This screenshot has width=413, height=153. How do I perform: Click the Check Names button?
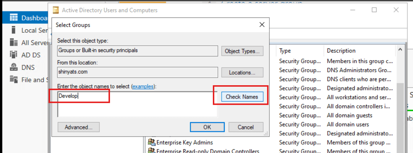coord(242,97)
